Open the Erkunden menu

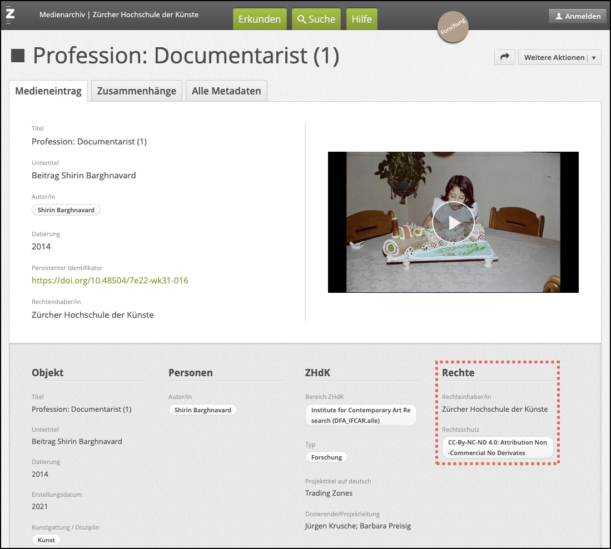click(x=260, y=19)
